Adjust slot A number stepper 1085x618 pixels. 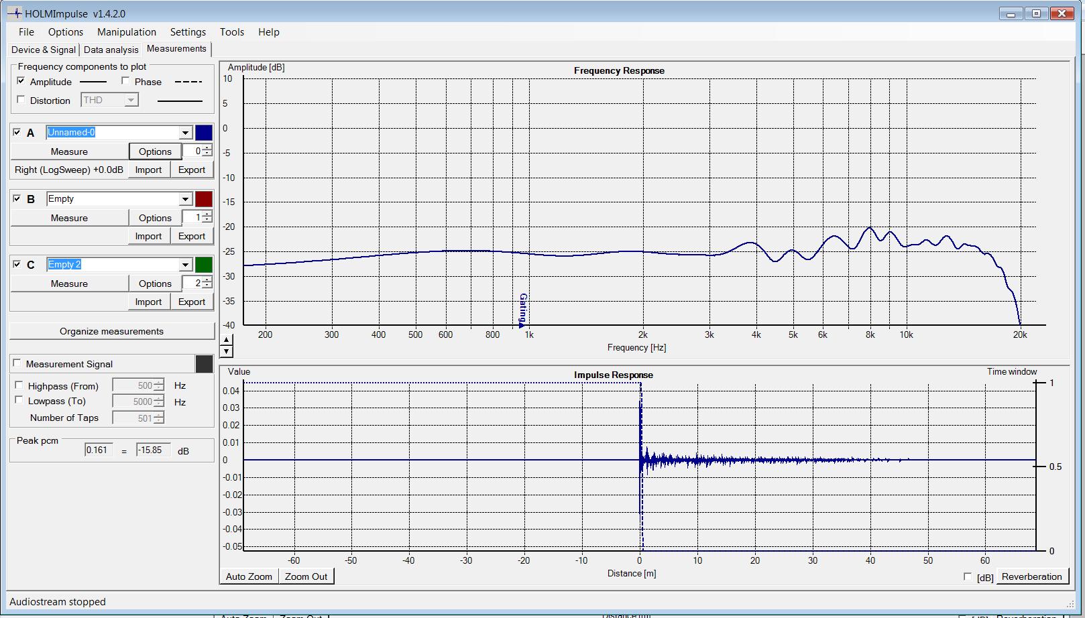208,151
